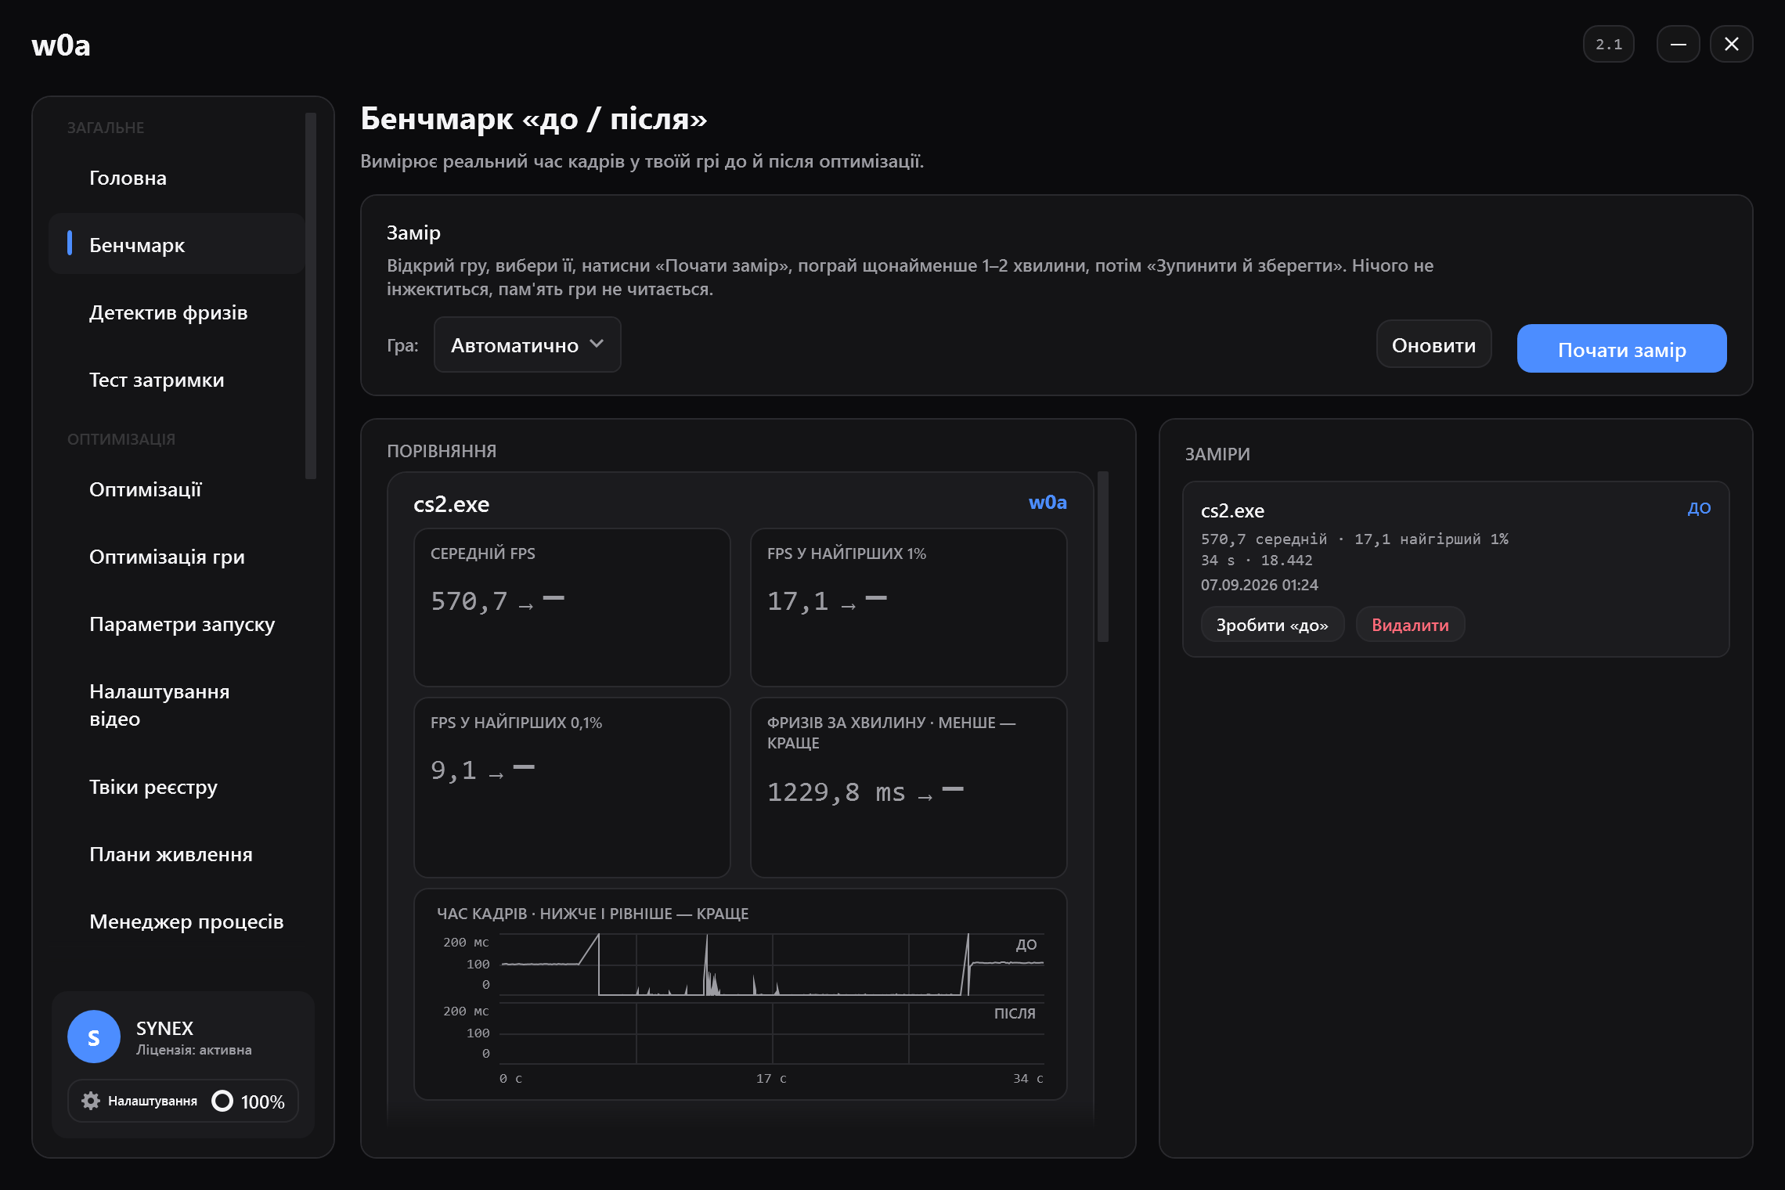
Task: Mark the measurement using Зробити «до»
Action: click(x=1272, y=625)
